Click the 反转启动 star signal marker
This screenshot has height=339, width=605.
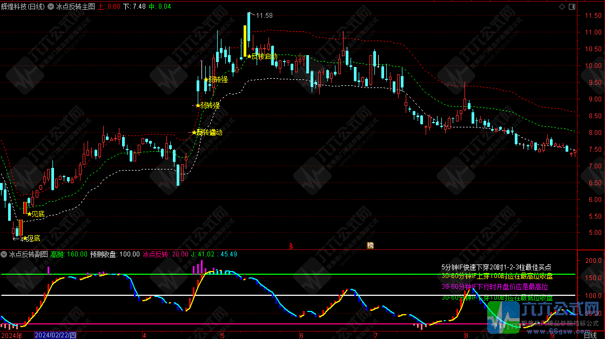coord(250,56)
